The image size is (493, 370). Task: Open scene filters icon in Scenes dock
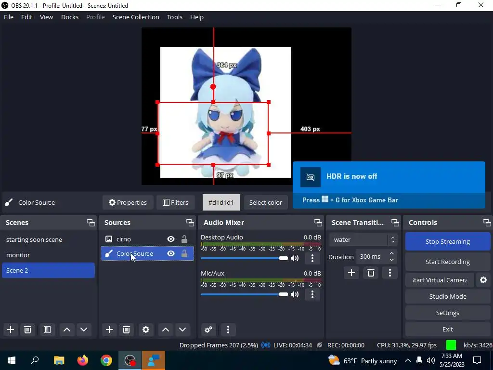[x=47, y=330]
